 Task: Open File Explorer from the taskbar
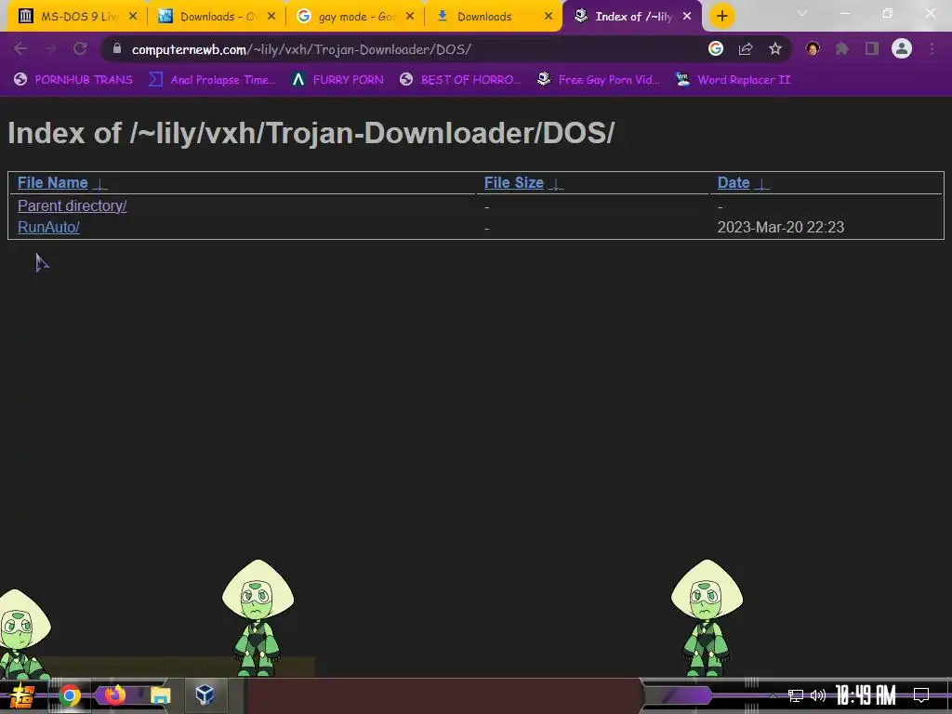(x=160, y=695)
